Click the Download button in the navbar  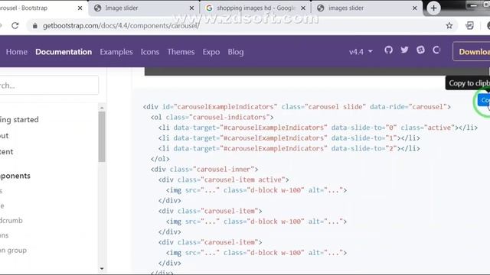coord(472,51)
